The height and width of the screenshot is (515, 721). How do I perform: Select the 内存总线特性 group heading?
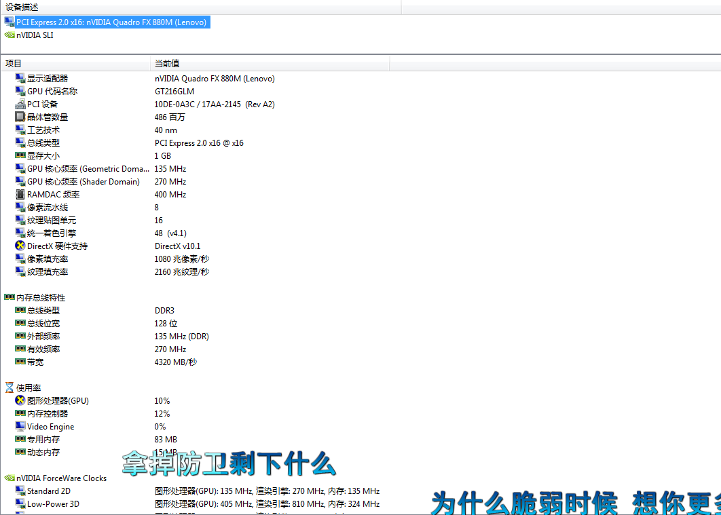(41, 298)
